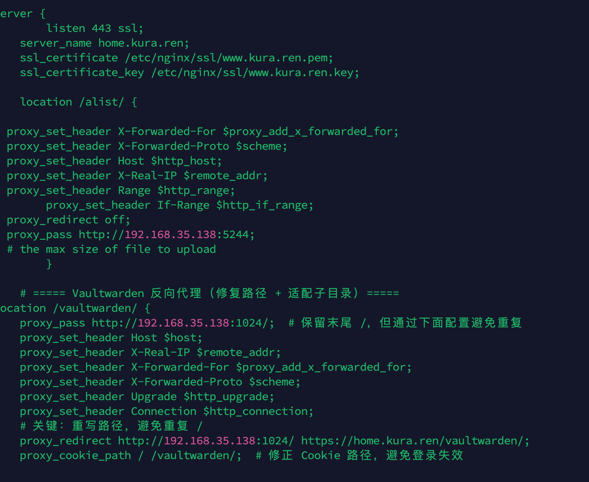This screenshot has height=482, width=589.
Task: Click the 192.168.35.138:5244 proxy address
Action: [187, 234]
